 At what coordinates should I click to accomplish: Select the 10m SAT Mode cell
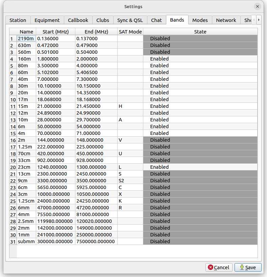[x=130, y=120]
